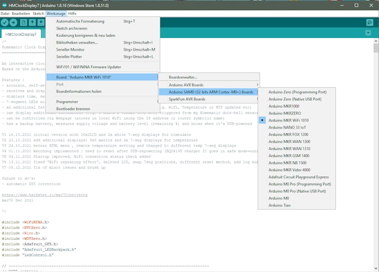
Task: Switch to the HMClockDisplay7 tab
Action: click(21, 34)
